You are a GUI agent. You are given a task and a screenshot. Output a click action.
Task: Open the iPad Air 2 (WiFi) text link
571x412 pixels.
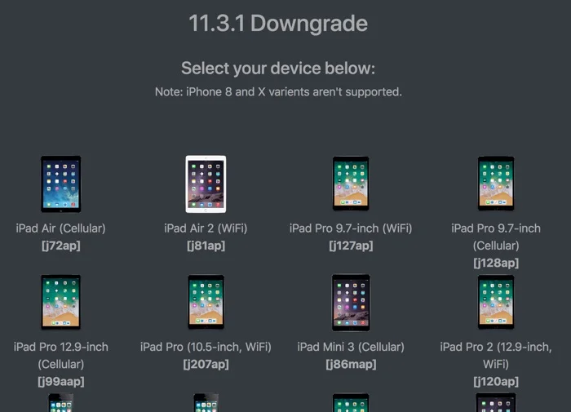pos(206,228)
